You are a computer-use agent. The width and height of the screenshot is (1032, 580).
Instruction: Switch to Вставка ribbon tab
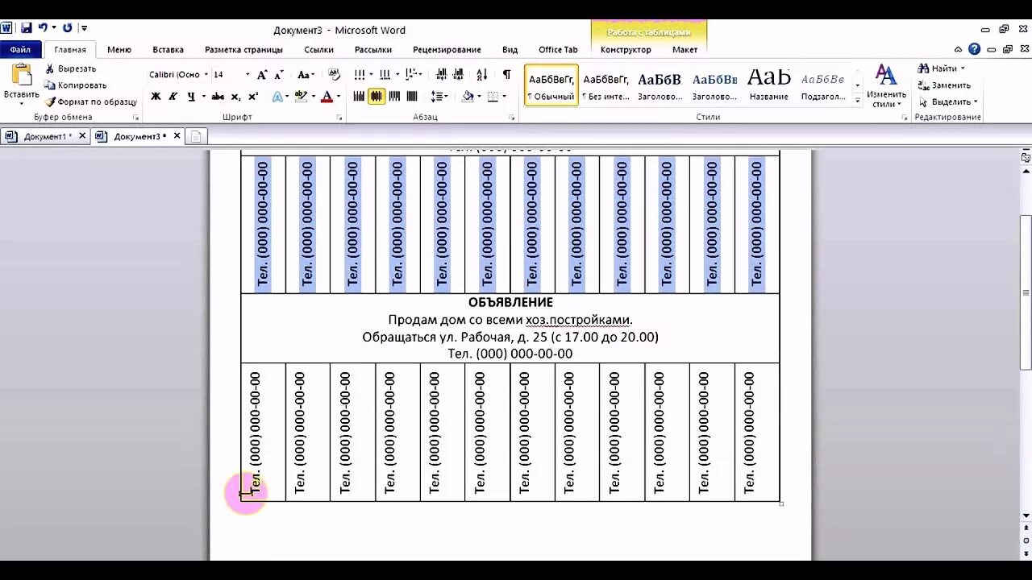(168, 50)
